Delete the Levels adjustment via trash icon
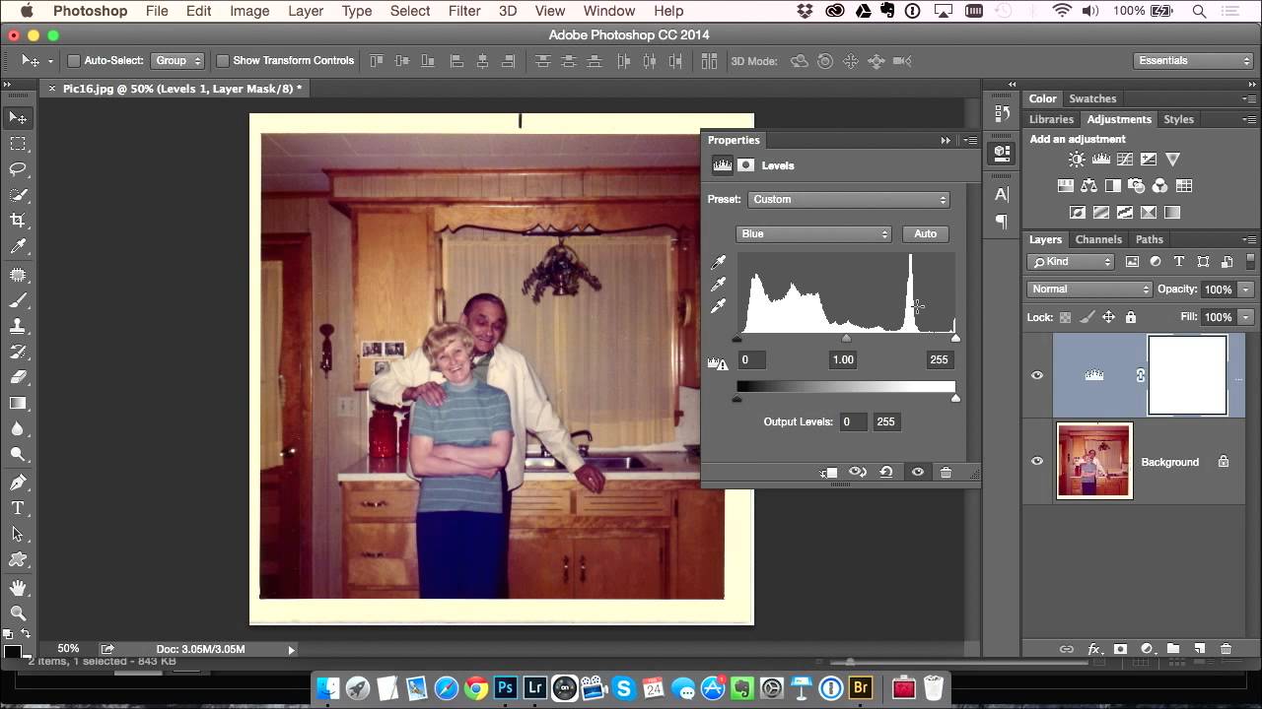1262x709 pixels. coord(946,473)
